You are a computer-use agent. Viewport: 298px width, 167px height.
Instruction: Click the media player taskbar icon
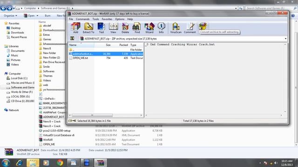coord(46,163)
